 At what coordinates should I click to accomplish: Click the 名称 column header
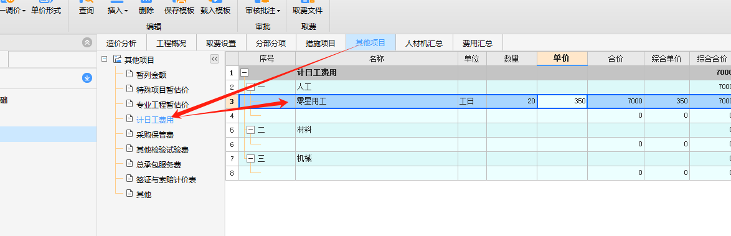377,59
